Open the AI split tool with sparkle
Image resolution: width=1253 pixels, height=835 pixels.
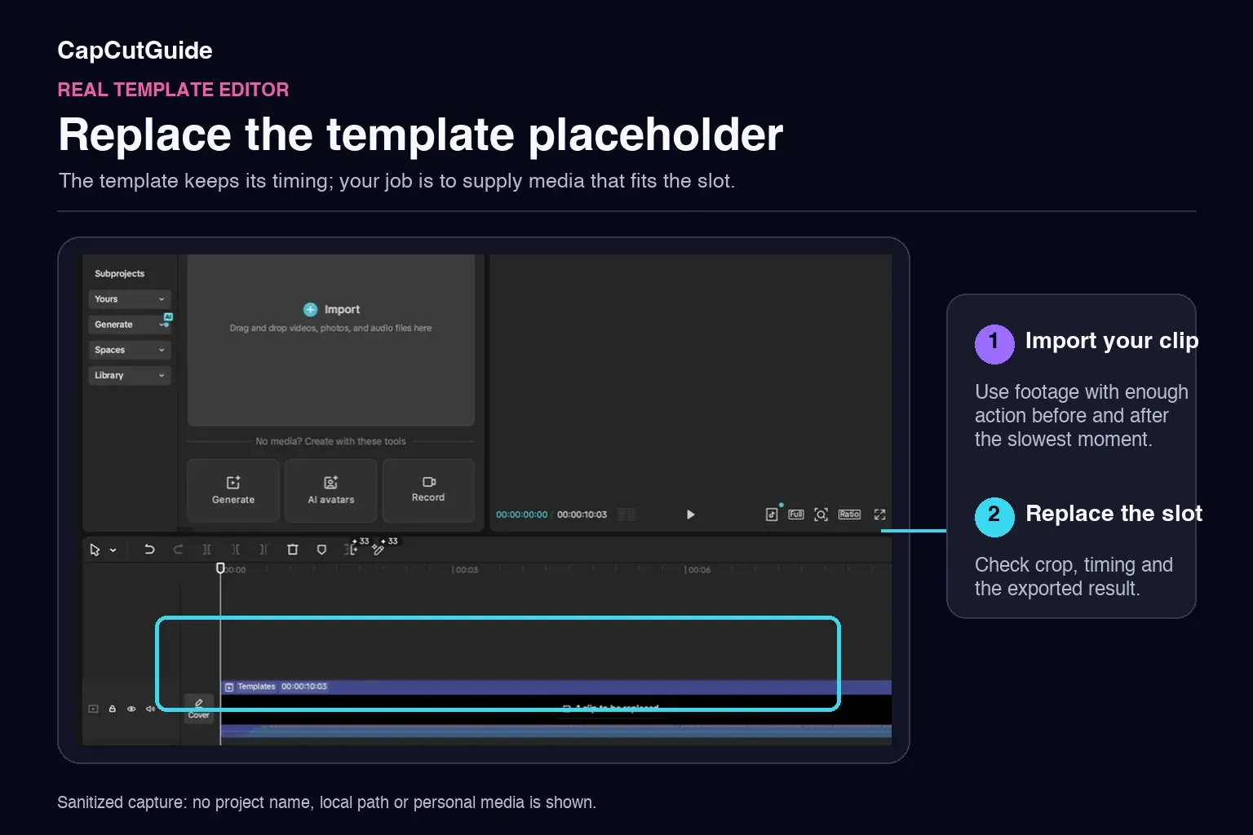(x=352, y=548)
